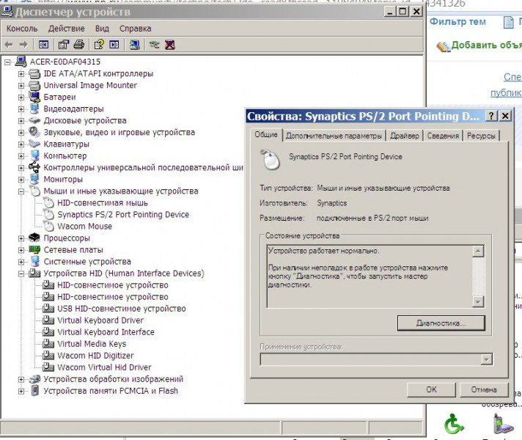Confirm with the OK button
The image size is (522, 440).
(x=431, y=389)
